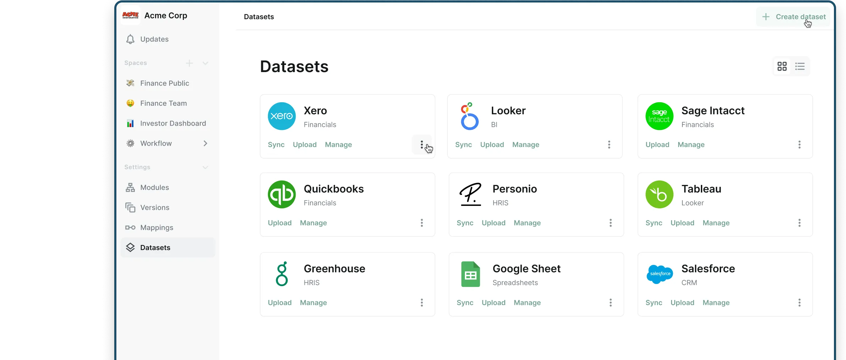Image resolution: width=846 pixels, height=360 pixels.
Task: Click the Personio logo icon
Action: point(471,195)
